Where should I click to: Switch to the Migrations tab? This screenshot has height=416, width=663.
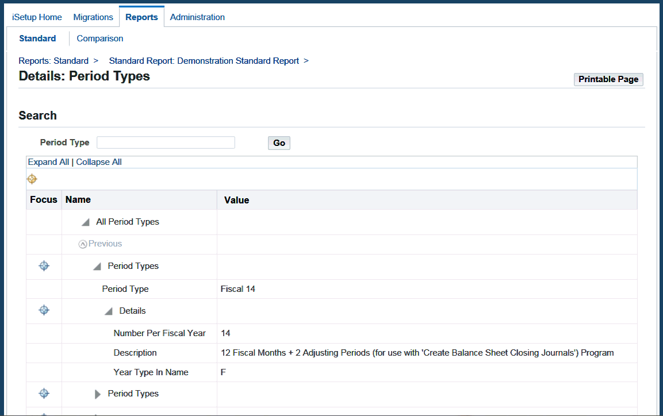93,17
